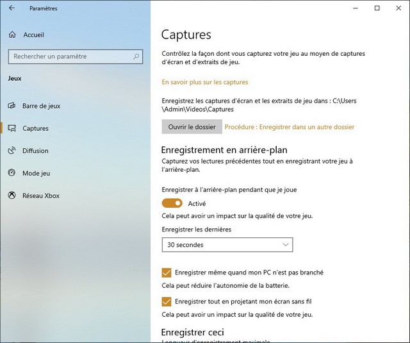The width and height of the screenshot is (410, 343).
Task: Click the Réseau Xbox logo icon
Action: point(12,196)
